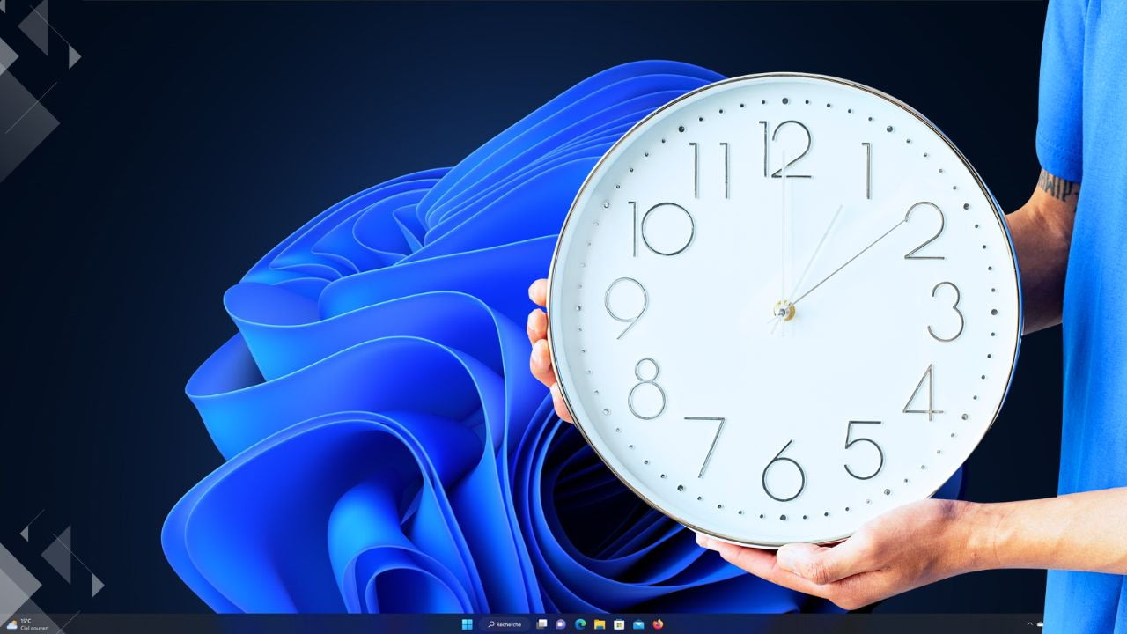The image size is (1127, 634).
Task: Open Task View from the taskbar
Action: 541,624
